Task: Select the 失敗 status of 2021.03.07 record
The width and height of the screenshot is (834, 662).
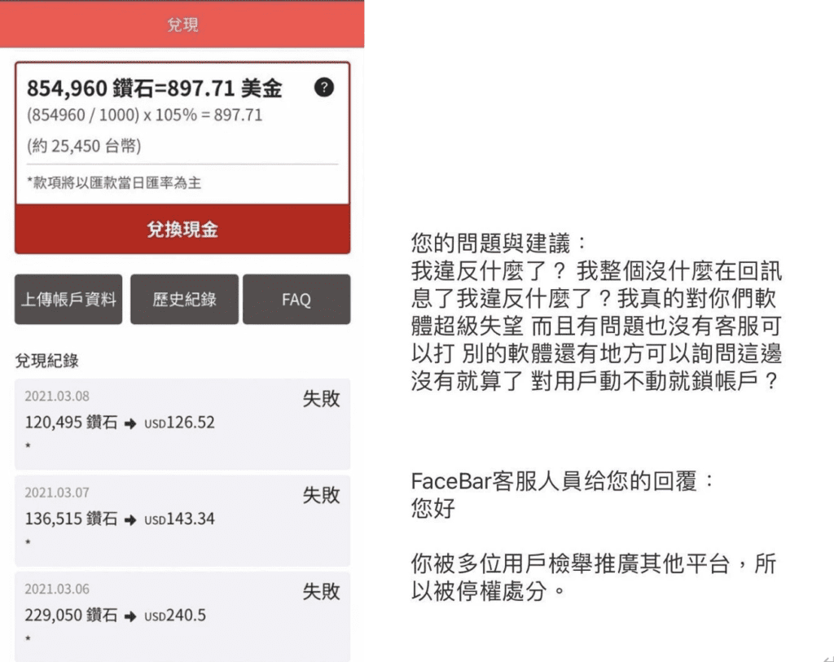Action: [x=321, y=495]
